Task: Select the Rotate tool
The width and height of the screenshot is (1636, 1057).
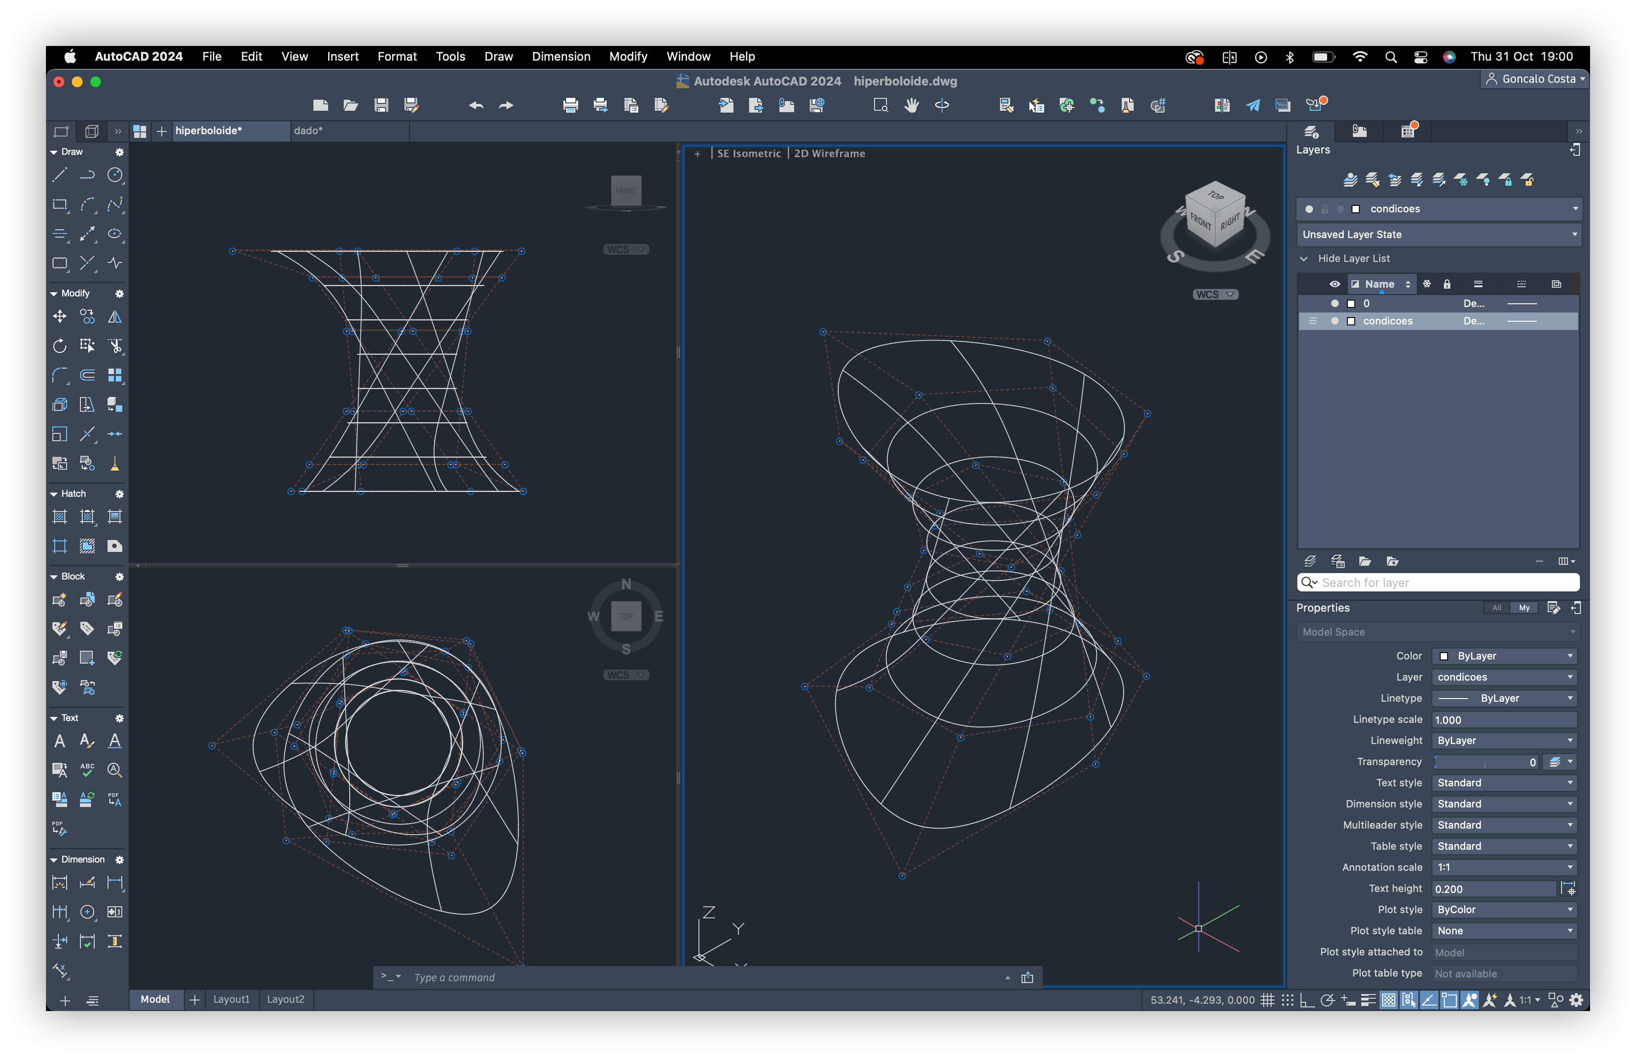Action: (x=60, y=346)
